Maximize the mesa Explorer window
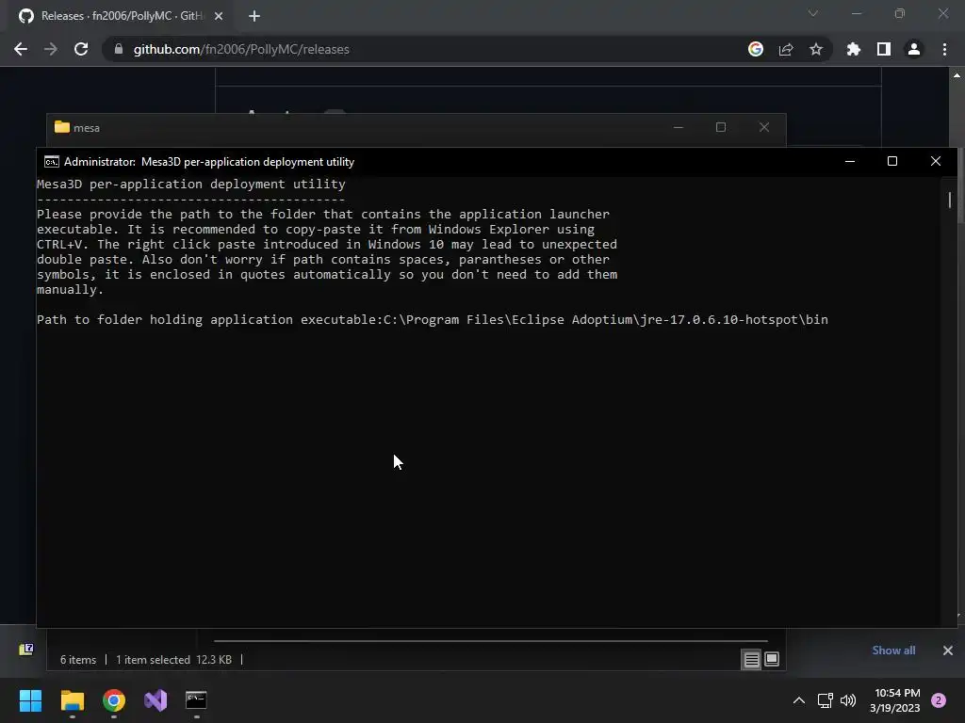Image resolution: width=965 pixels, height=723 pixels. click(721, 127)
